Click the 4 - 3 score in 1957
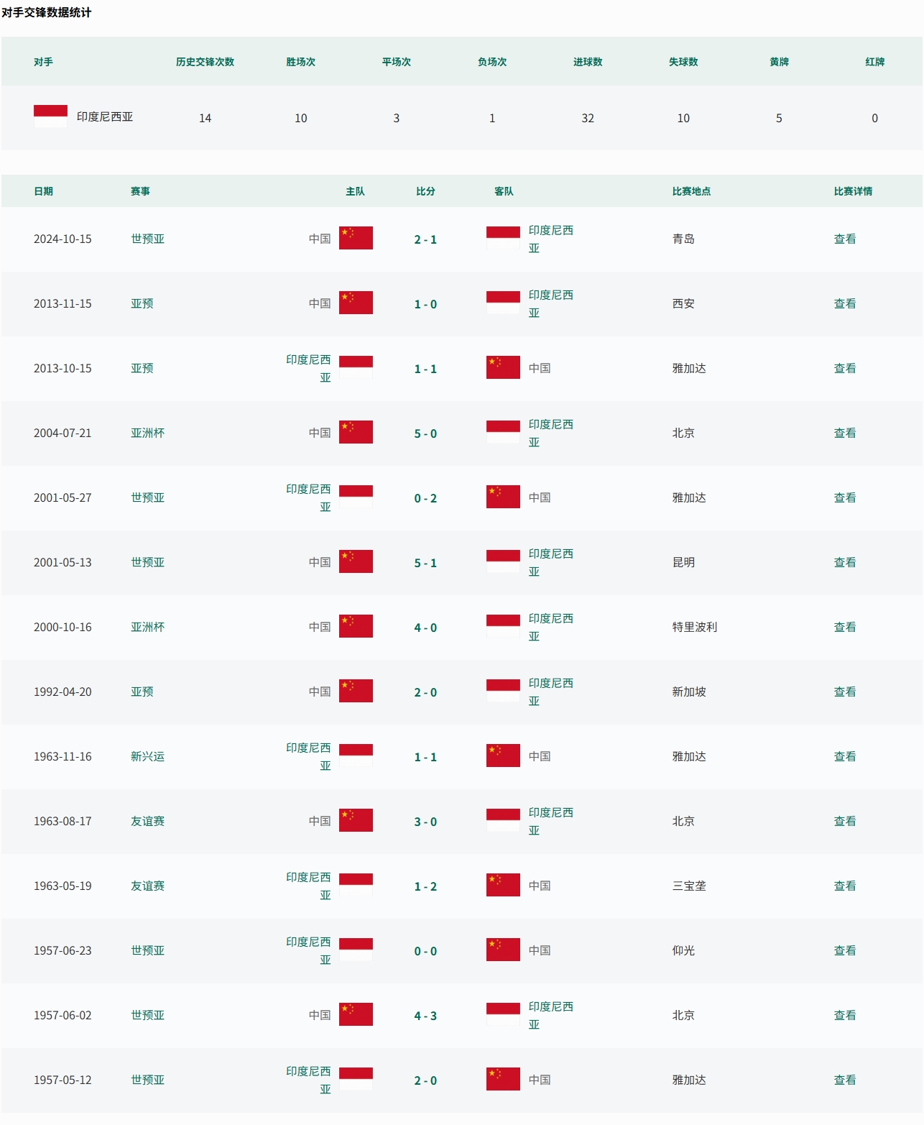 [x=425, y=1016]
